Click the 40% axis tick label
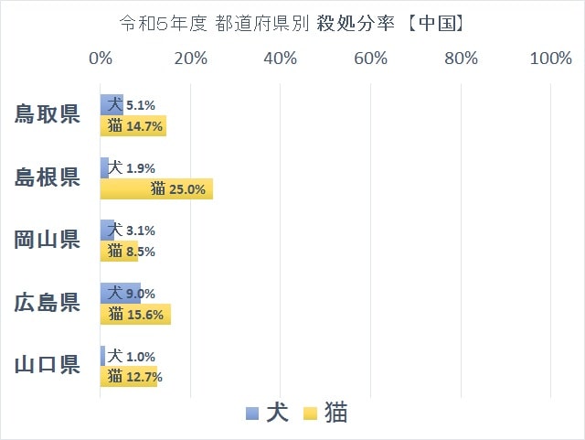 click(281, 59)
